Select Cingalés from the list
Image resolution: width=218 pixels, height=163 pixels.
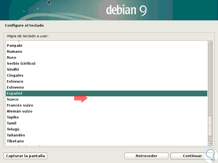[107, 76]
